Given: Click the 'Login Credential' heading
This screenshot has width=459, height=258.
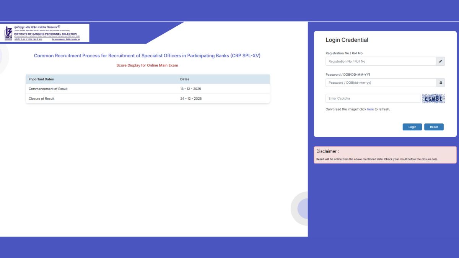Looking at the screenshot, I should point(347,40).
